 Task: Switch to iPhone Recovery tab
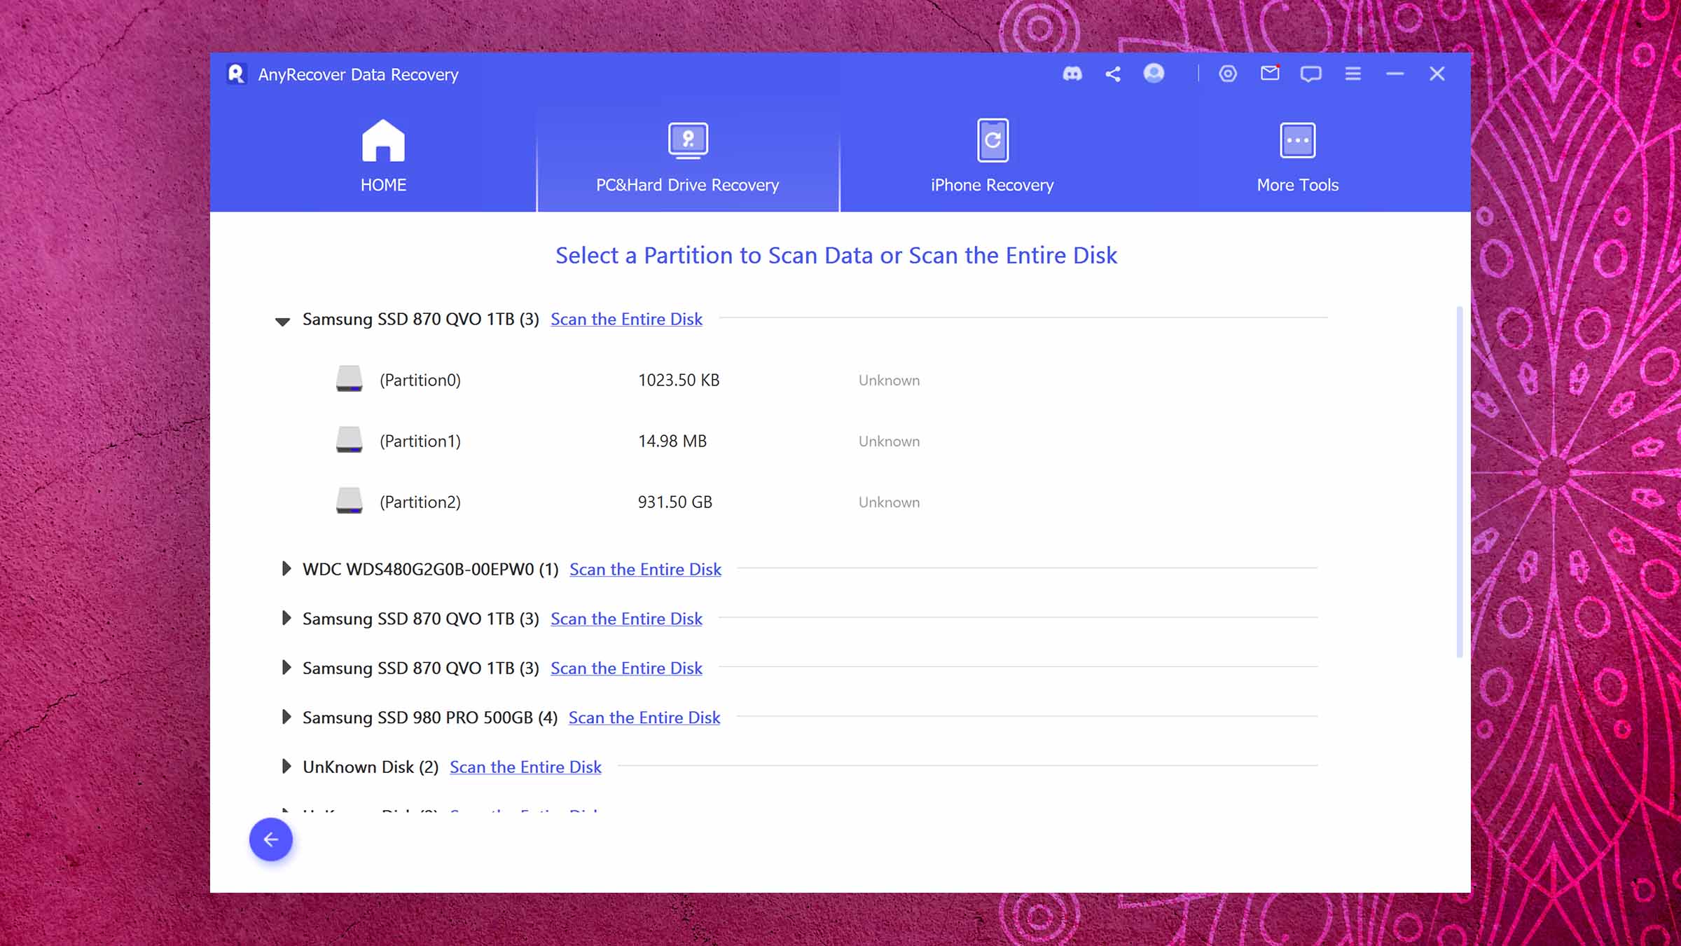992,156
